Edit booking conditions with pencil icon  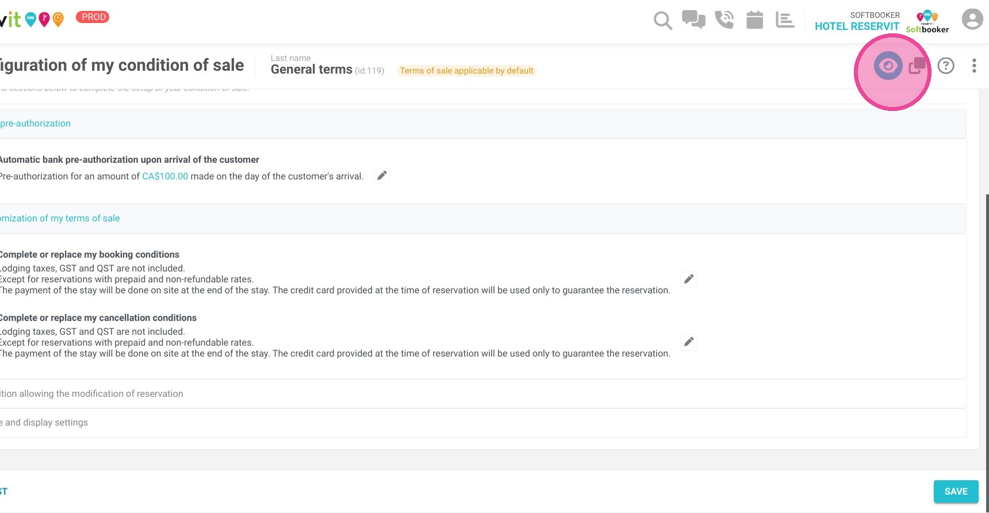tap(689, 280)
